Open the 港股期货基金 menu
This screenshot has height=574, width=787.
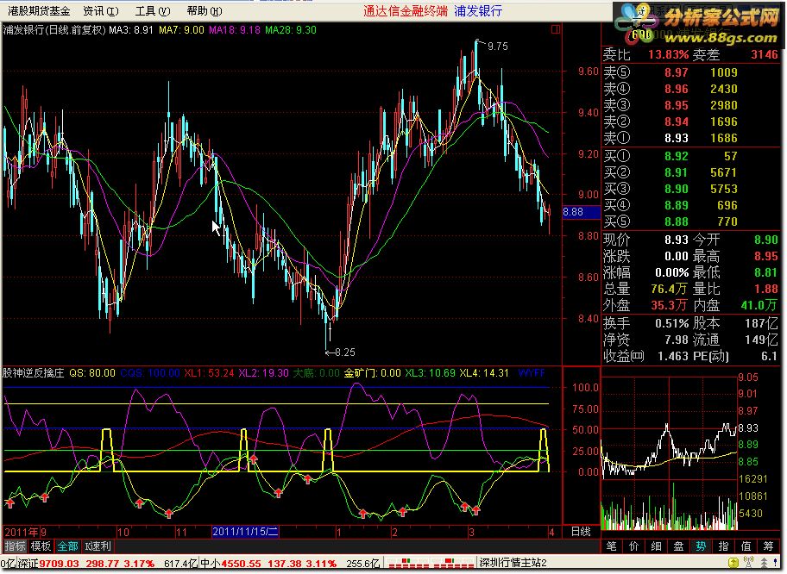[x=38, y=10]
